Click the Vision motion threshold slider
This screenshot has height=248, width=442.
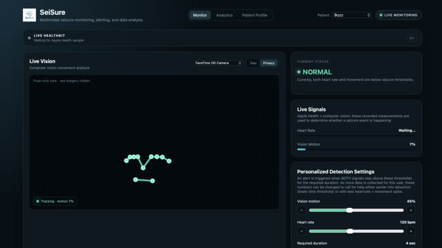(356, 210)
